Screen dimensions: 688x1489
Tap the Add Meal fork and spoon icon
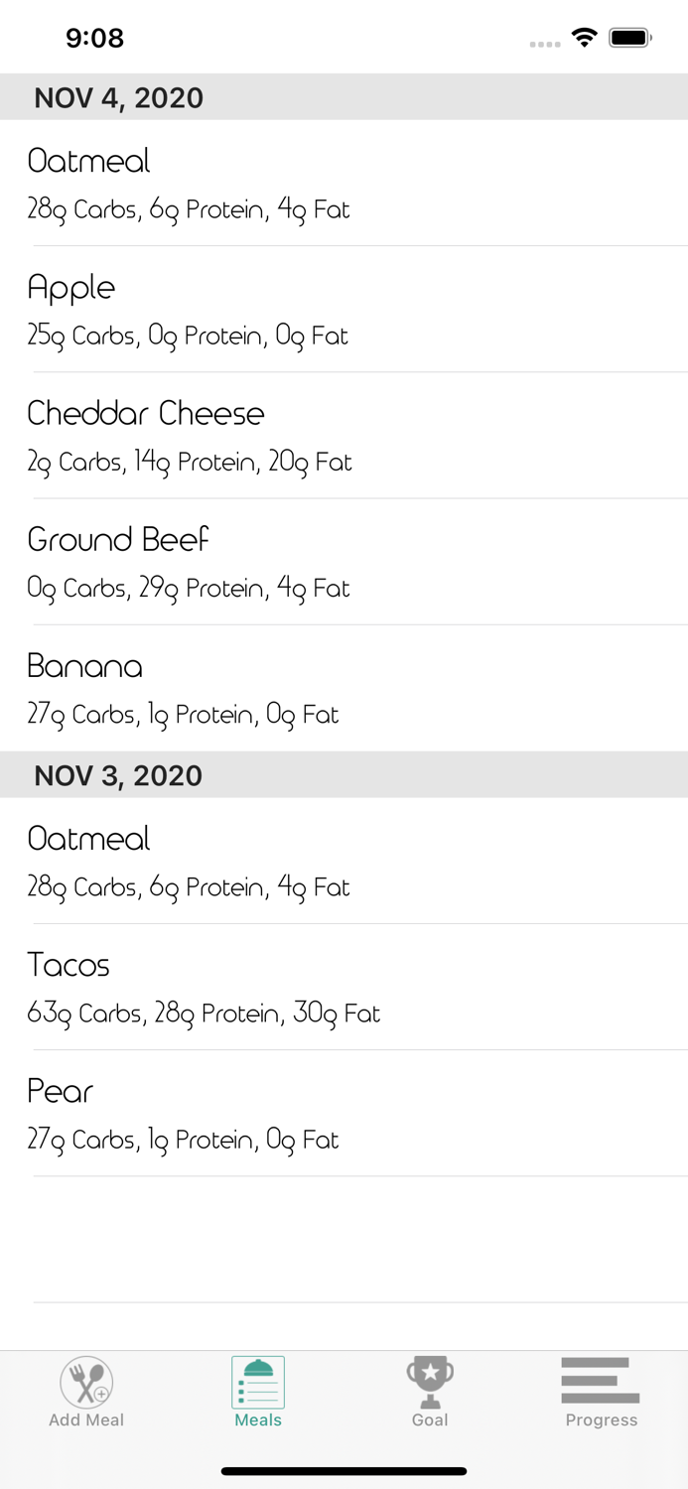point(86,1382)
